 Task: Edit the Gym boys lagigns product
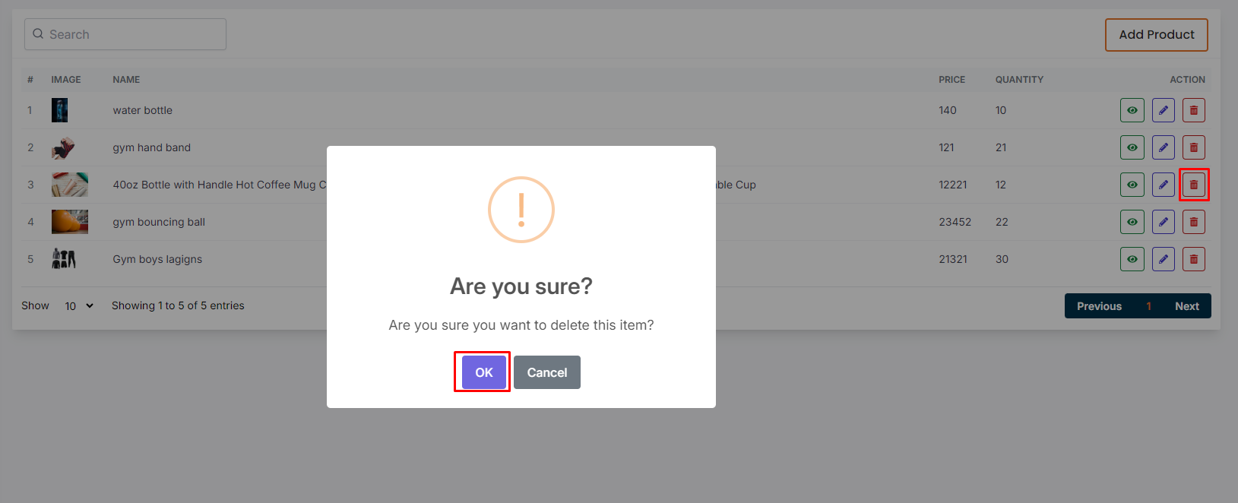[1163, 259]
